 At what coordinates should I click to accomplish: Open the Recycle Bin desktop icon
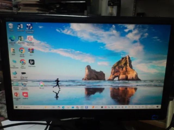tap(11, 27)
